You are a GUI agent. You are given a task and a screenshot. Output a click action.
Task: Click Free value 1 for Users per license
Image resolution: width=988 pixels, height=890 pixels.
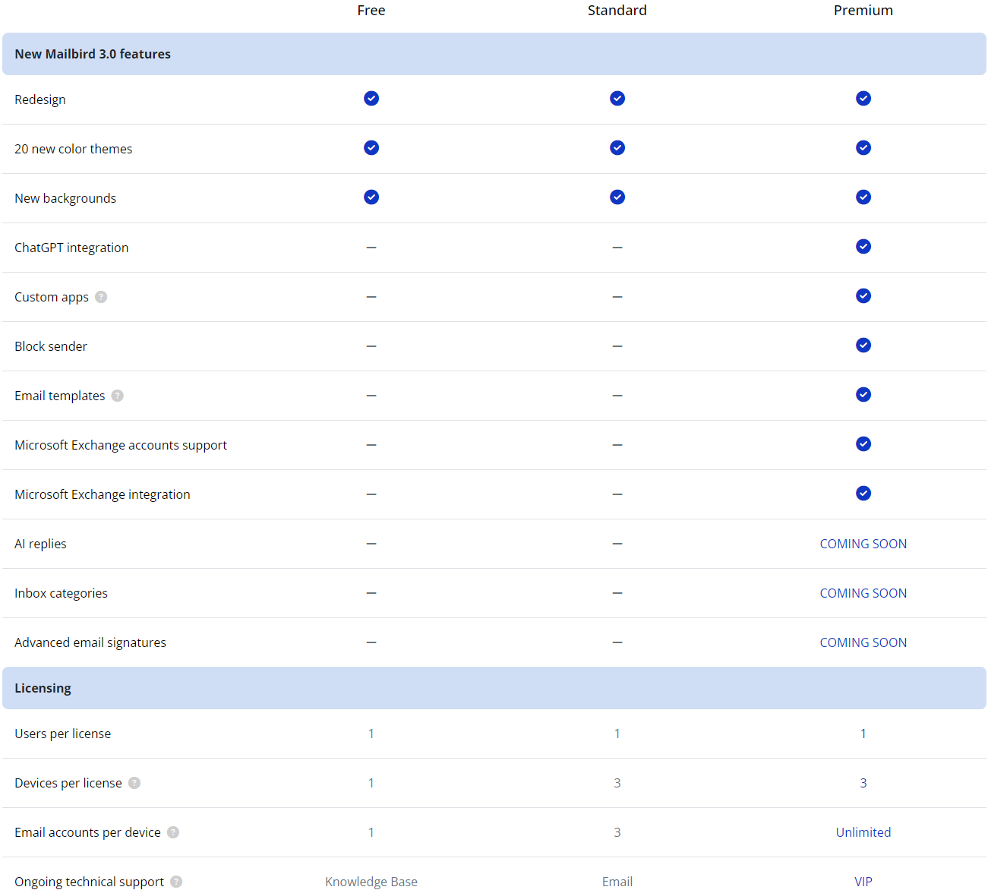tap(371, 734)
